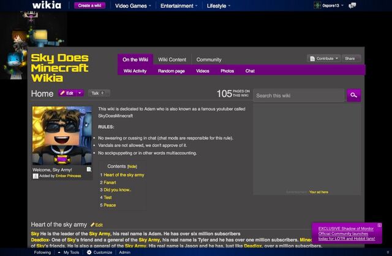The height and width of the screenshot is (256, 392).
Task: Jump to Heart of the sky army
Action: pyautogui.click(x=124, y=175)
